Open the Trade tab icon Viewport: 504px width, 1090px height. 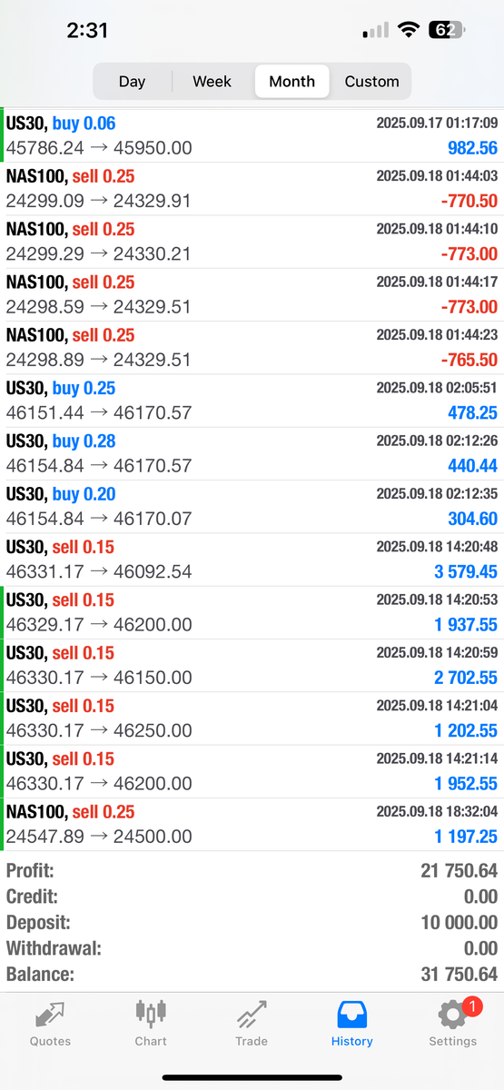(252, 1015)
